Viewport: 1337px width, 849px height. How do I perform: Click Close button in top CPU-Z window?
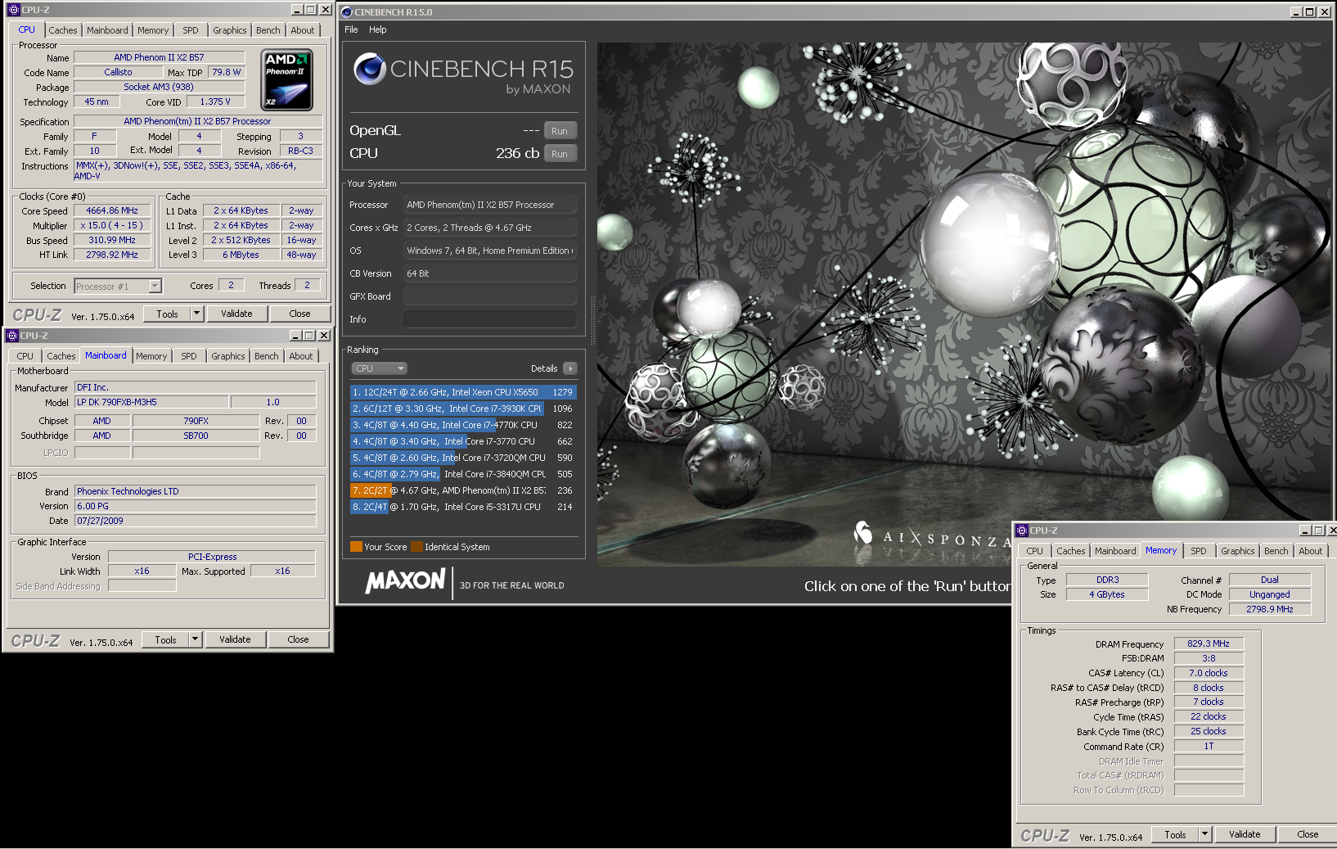[x=299, y=314]
